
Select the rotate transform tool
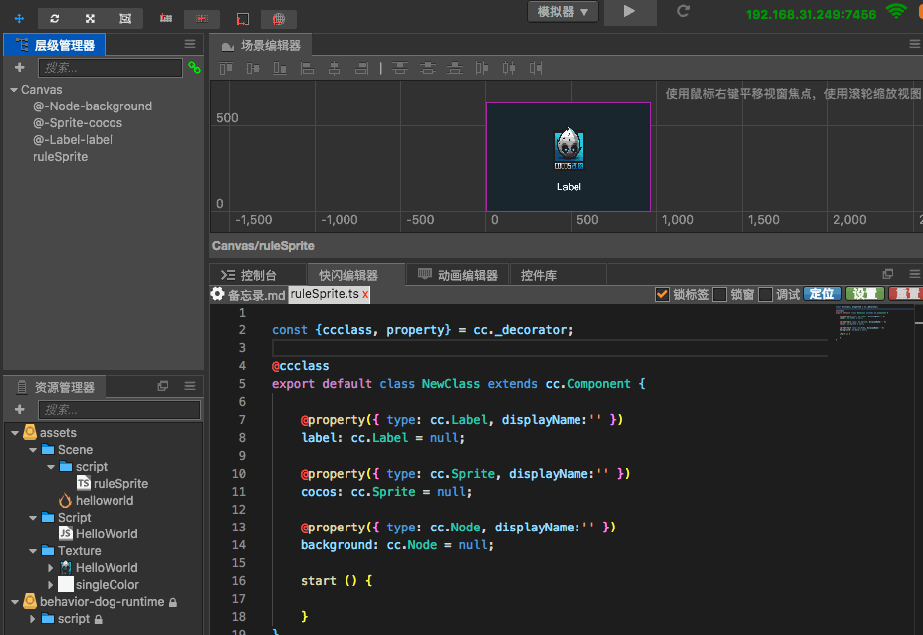coord(55,18)
